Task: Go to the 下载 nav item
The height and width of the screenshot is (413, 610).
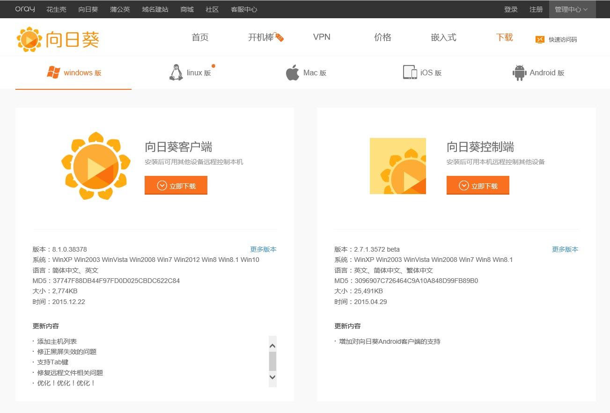Action: click(504, 37)
